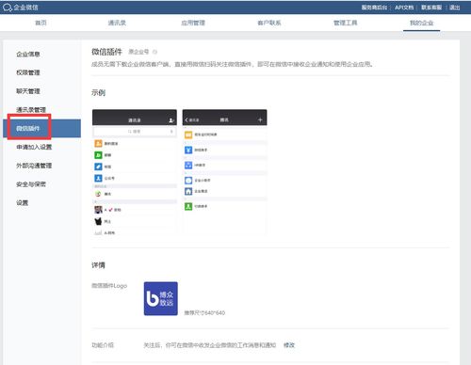471x365 pixels.
Task: Click the plus icon in the example phone header
Action: click(260, 119)
